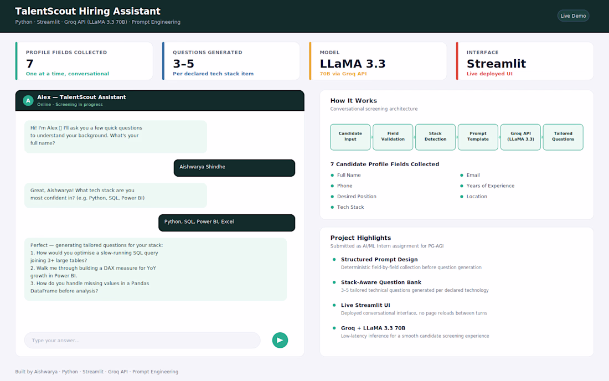
Task: Focus the 'Type your answer...' input field
Action: 142,340
